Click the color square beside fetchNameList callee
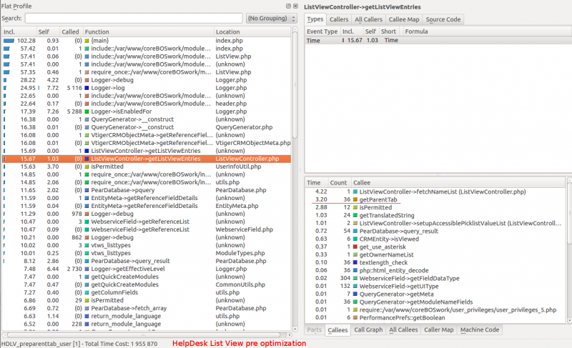572x348 pixels. [355, 192]
